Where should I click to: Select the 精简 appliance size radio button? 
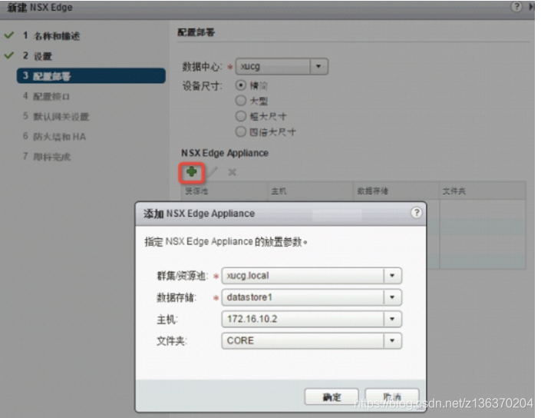pyautogui.click(x=240, y=85)
